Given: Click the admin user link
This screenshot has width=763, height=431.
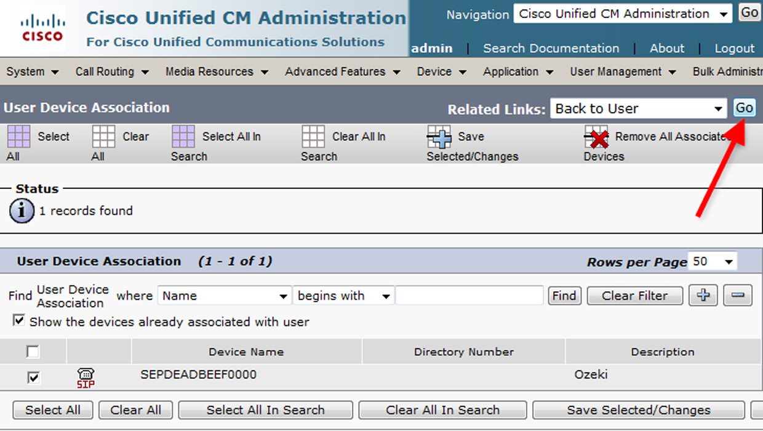Looking at the screenshot, I should pyautogui.click(x=431, y=48).
